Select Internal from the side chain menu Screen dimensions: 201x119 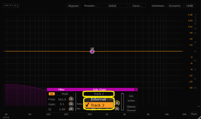[98, 99]
